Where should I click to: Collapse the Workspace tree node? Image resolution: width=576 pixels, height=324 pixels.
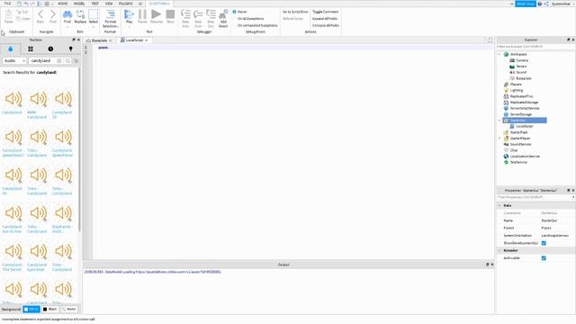coord(499,54)
